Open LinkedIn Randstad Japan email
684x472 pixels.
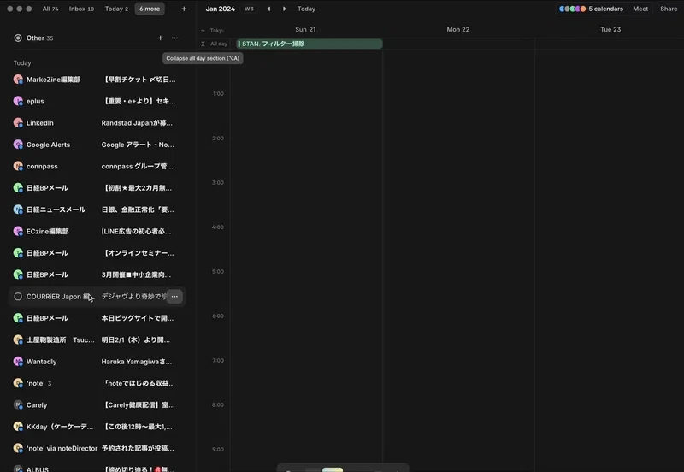tap(97, 123)
